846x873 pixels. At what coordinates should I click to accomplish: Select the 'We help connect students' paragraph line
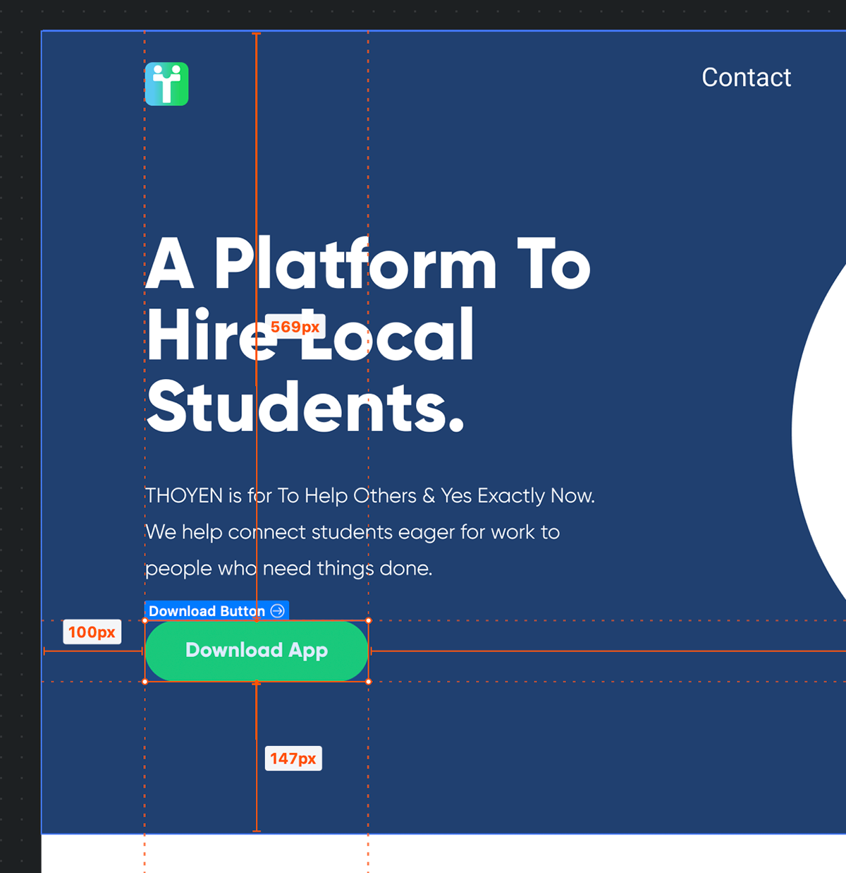click(x=352, y=532)
